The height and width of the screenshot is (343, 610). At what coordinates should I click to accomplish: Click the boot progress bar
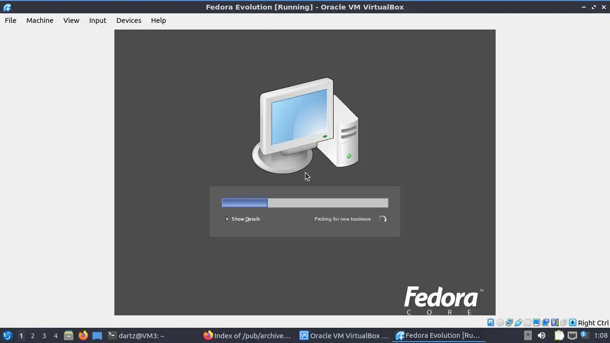click(x=305, y=203)
